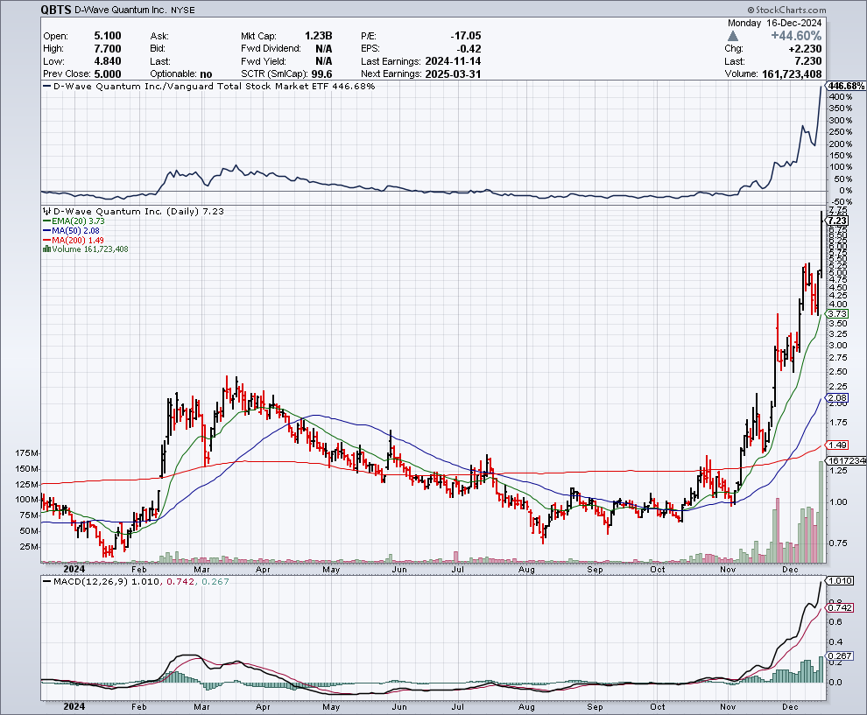Screen dimensions: 867x715
Task: Click the 1.49 MA(200) axis tag
Action: tap(838, 445)
